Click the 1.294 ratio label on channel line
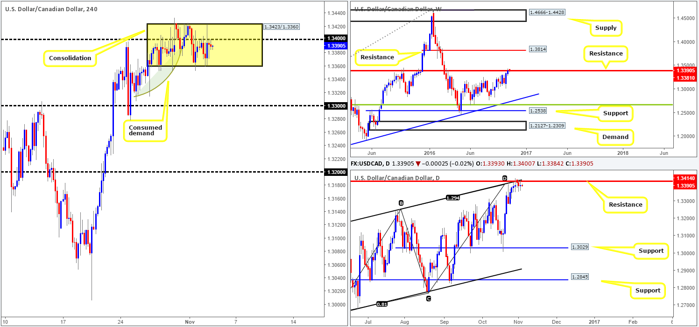Viewport: 699px width, 327px height. 453,198
